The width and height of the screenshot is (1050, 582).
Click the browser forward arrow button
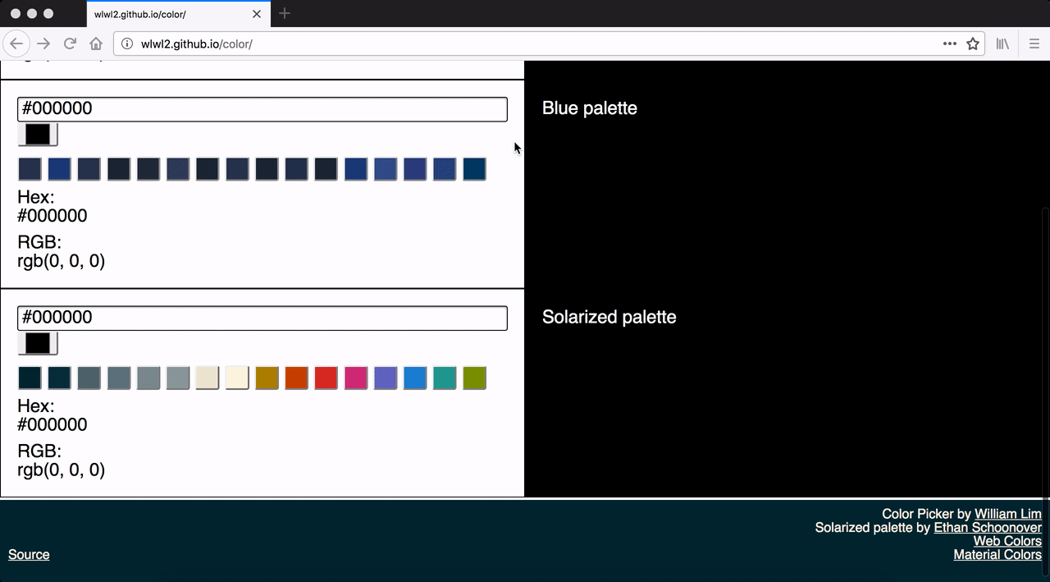tap(43, 44)
